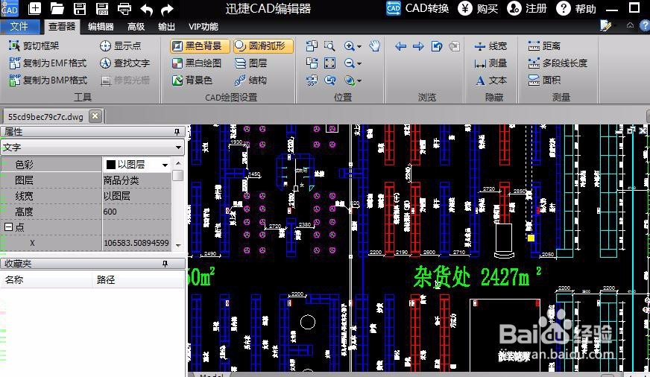
Task: Select the 多段线长度 measure tool
Action: pyautogui.click(x=558, y=63)
